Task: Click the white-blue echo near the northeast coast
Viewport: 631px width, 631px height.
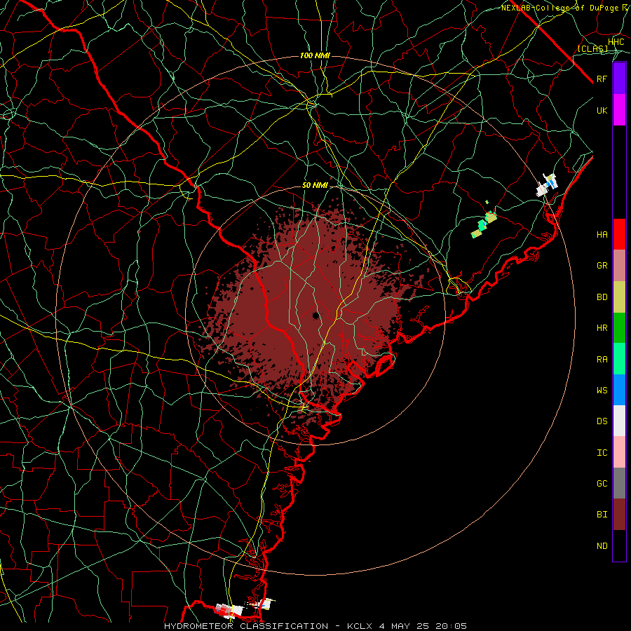Action: 548,185
